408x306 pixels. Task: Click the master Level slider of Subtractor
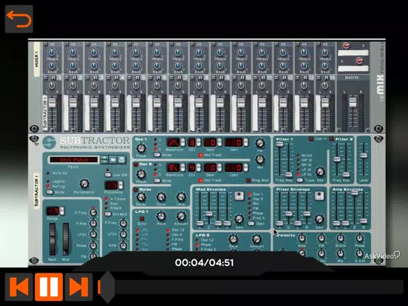(364, 156)
